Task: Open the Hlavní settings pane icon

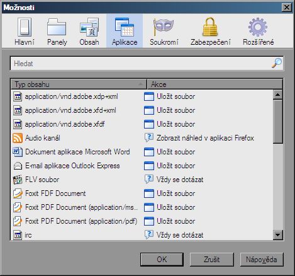Action: [x=25, y=27]
